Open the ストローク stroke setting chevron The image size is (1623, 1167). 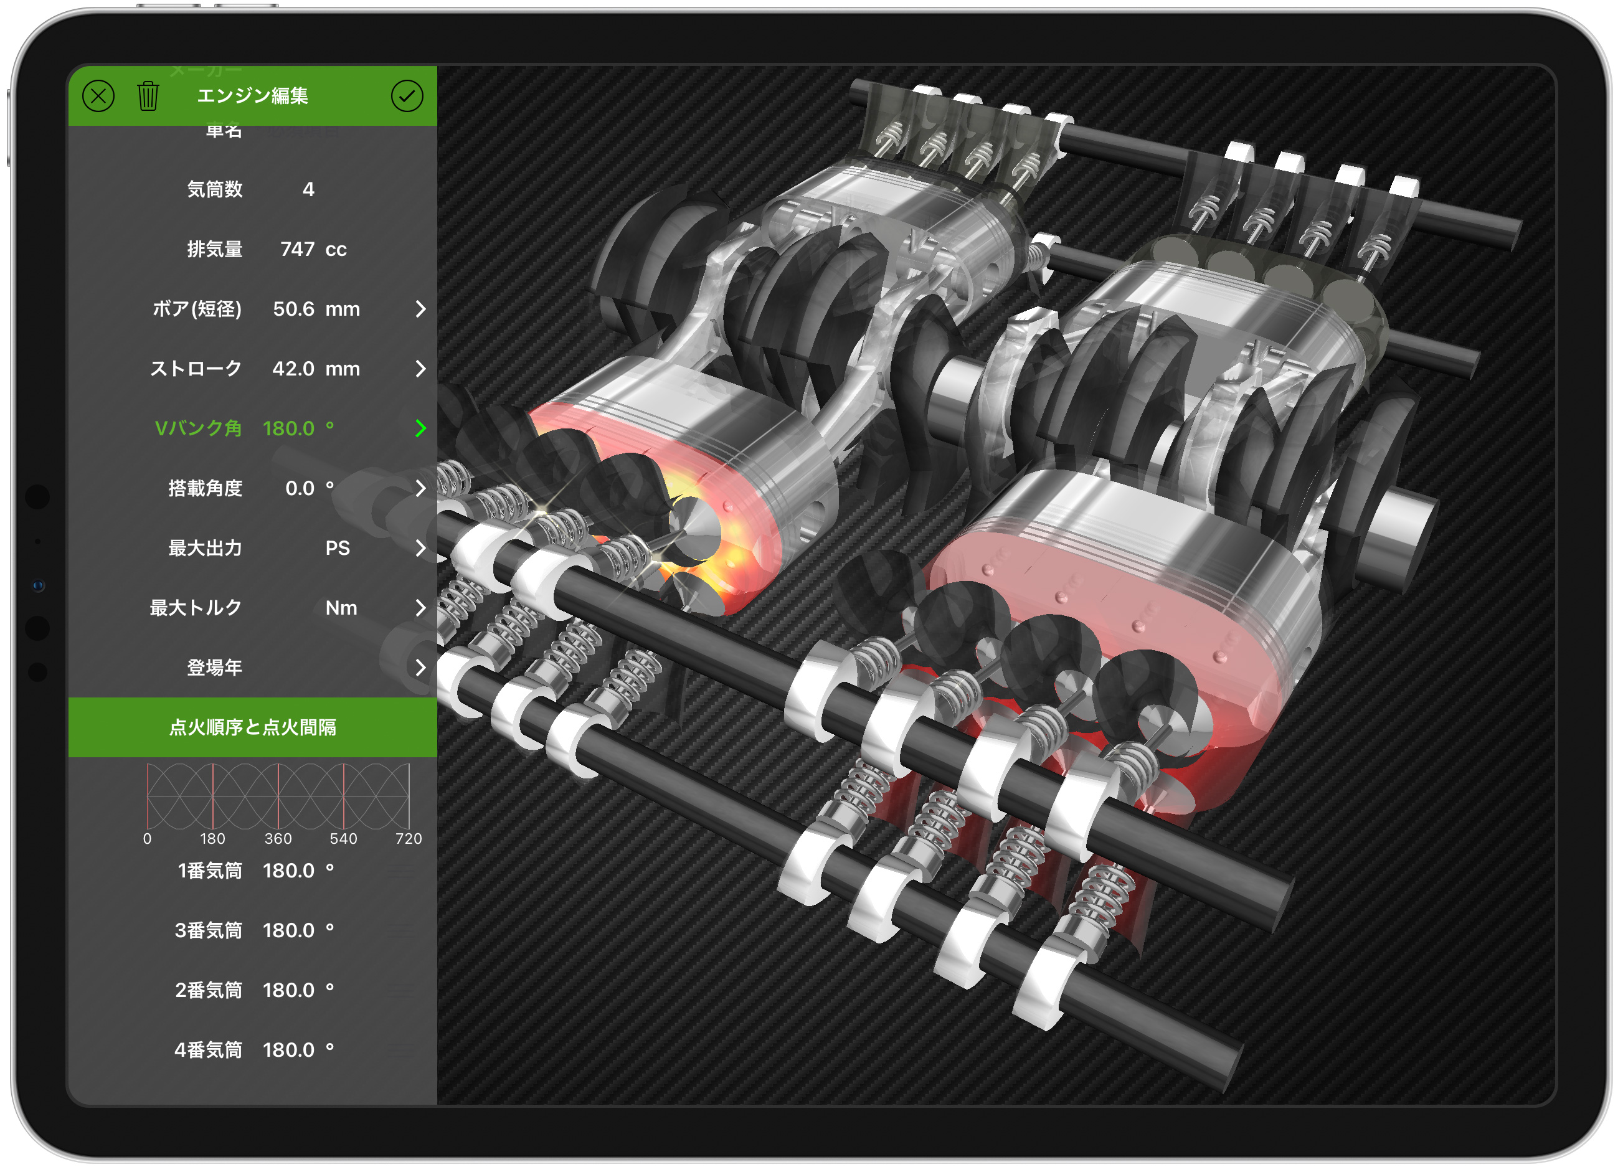[420, 369]
